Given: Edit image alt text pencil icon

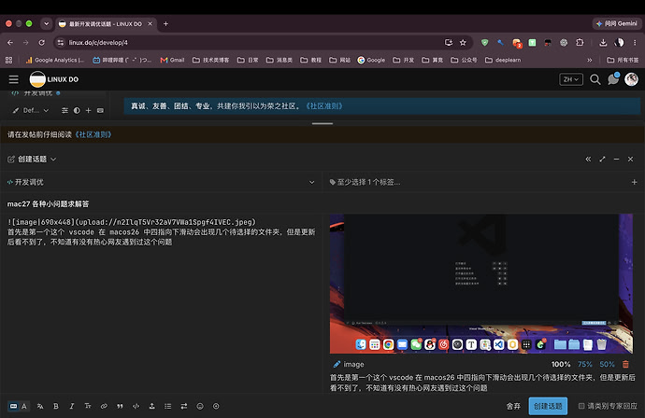Looking at the screenshot, I should 337,364.
